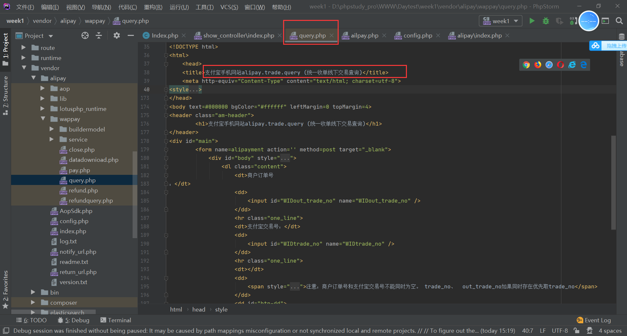Locate current file in Project tree

pos(85,36)
